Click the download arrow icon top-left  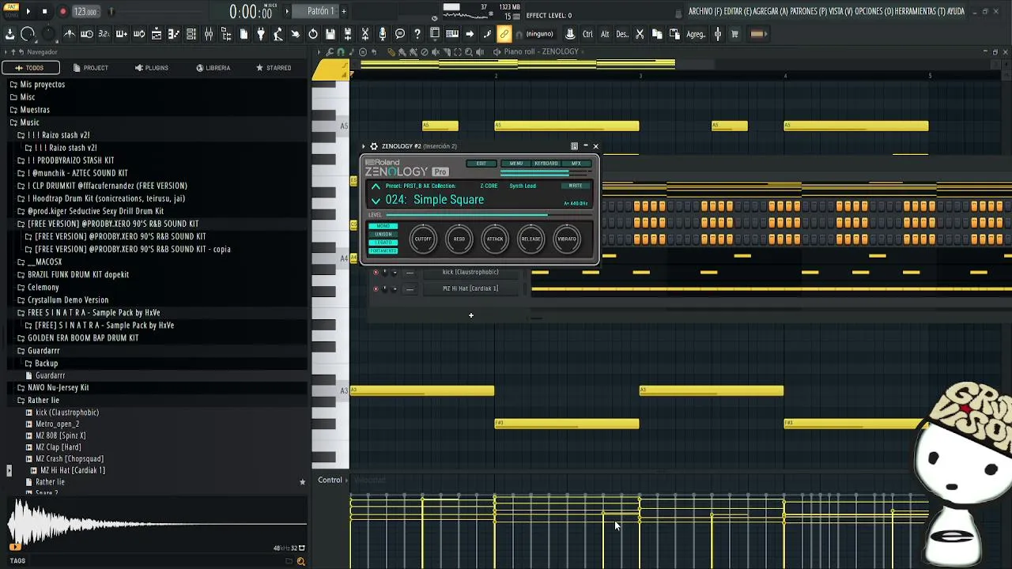click(9, 34)
